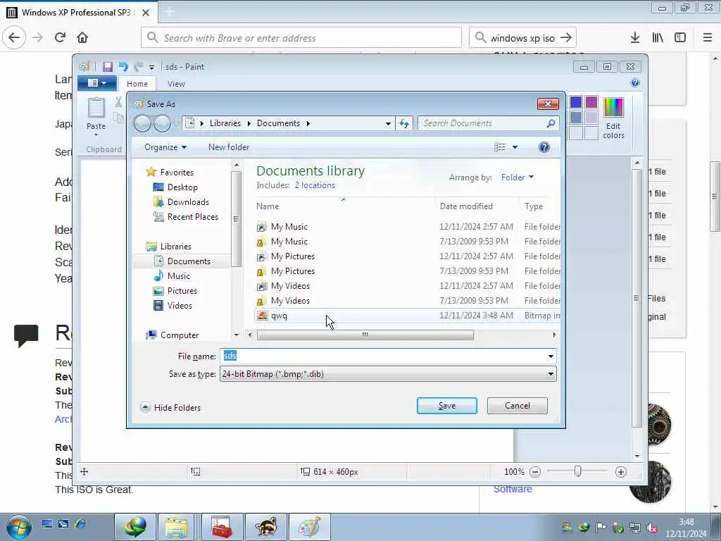Screen dimensions: 721x541
Task: Expand the Paste dropdown arrow
Action: pos(96,135)
